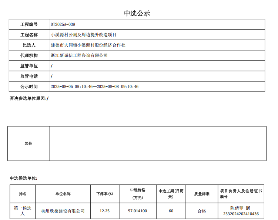The height and width of the screenshot is (220, 278).
Task: Select the winning price 57.014100
Action: tap(138, 211)
